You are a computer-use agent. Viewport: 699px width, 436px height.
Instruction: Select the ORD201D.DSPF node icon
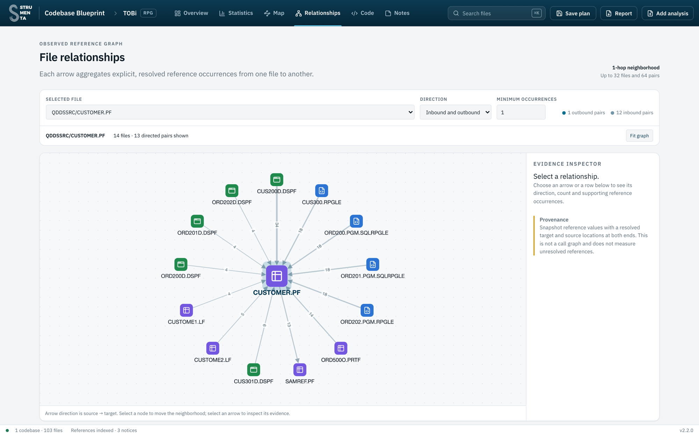197,221
